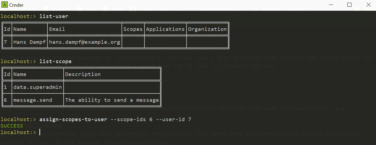Click the 'Name' header in user table
Image resolution: width=376 pixels, height=145 pixels.
coord(20,29)
